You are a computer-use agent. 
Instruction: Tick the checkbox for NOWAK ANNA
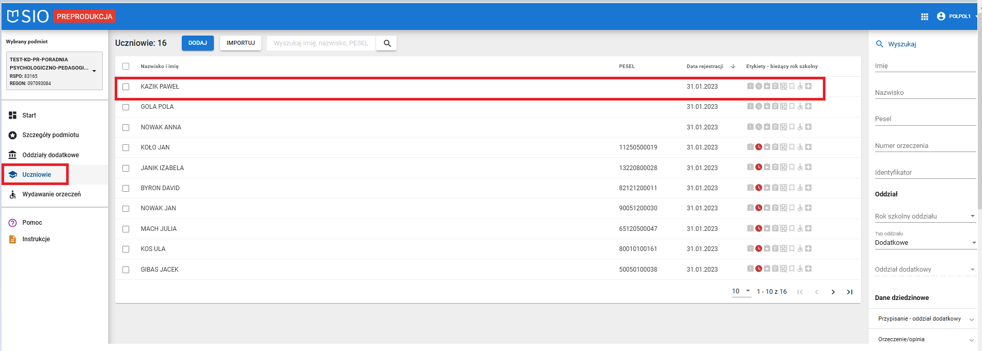tap(126, 127)
